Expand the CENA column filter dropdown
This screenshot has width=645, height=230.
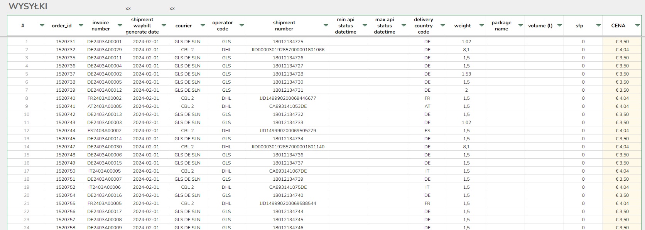coord(637,26)
